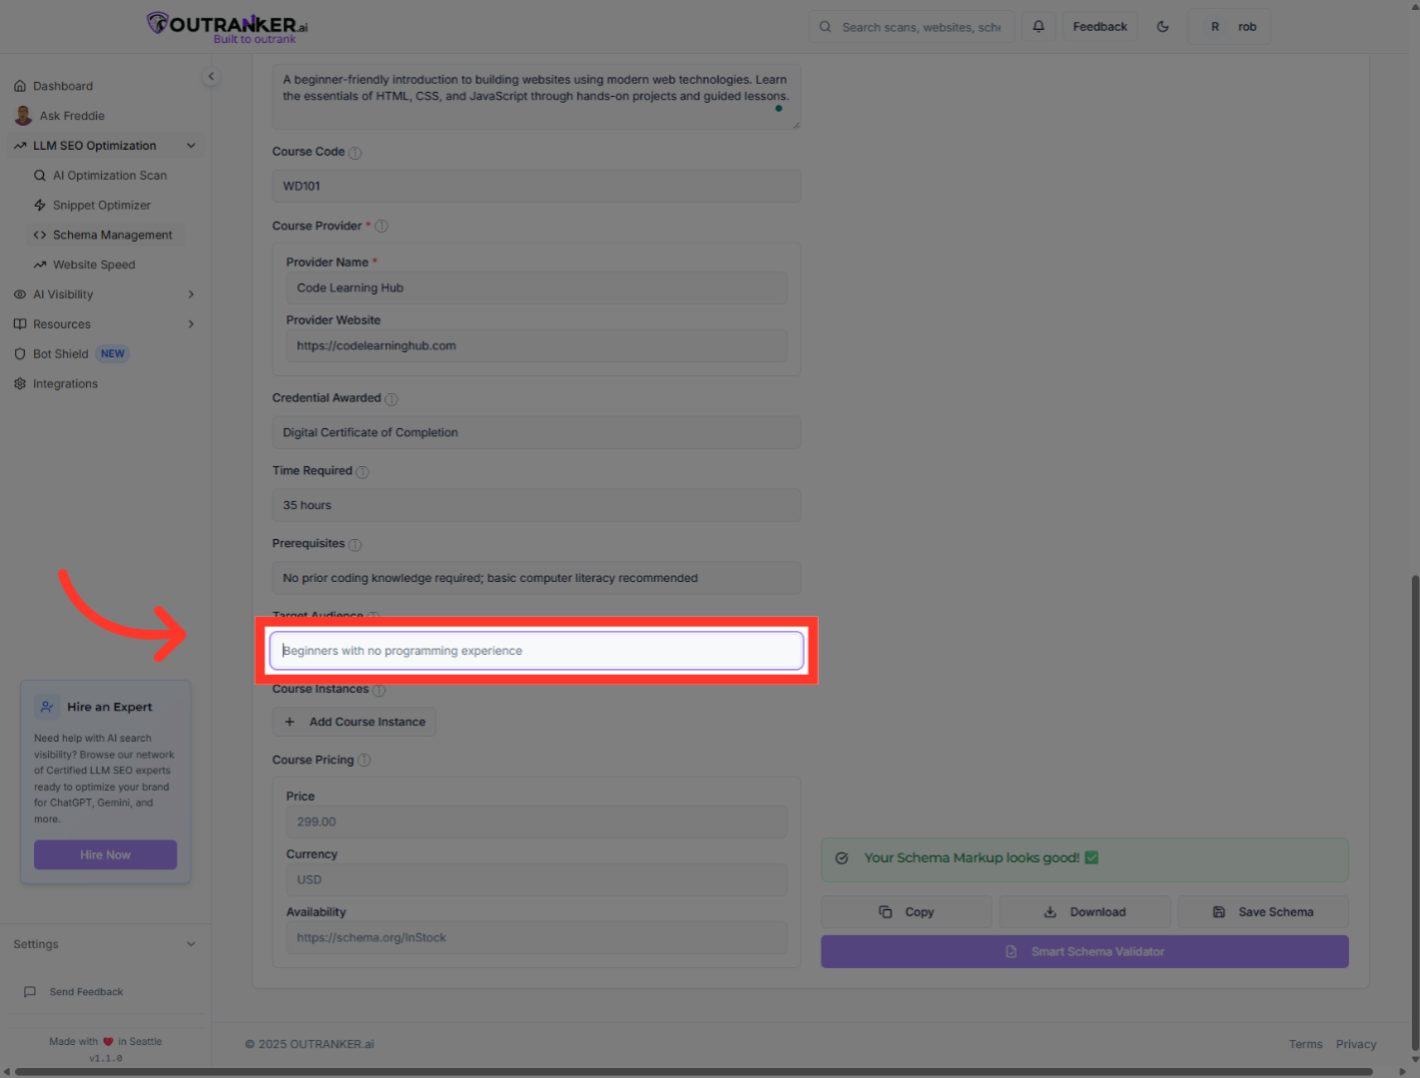This screenshot has height=1078, width=1420.
Task: Run the Smart Schema Validator
Action: pos(1084,951)
